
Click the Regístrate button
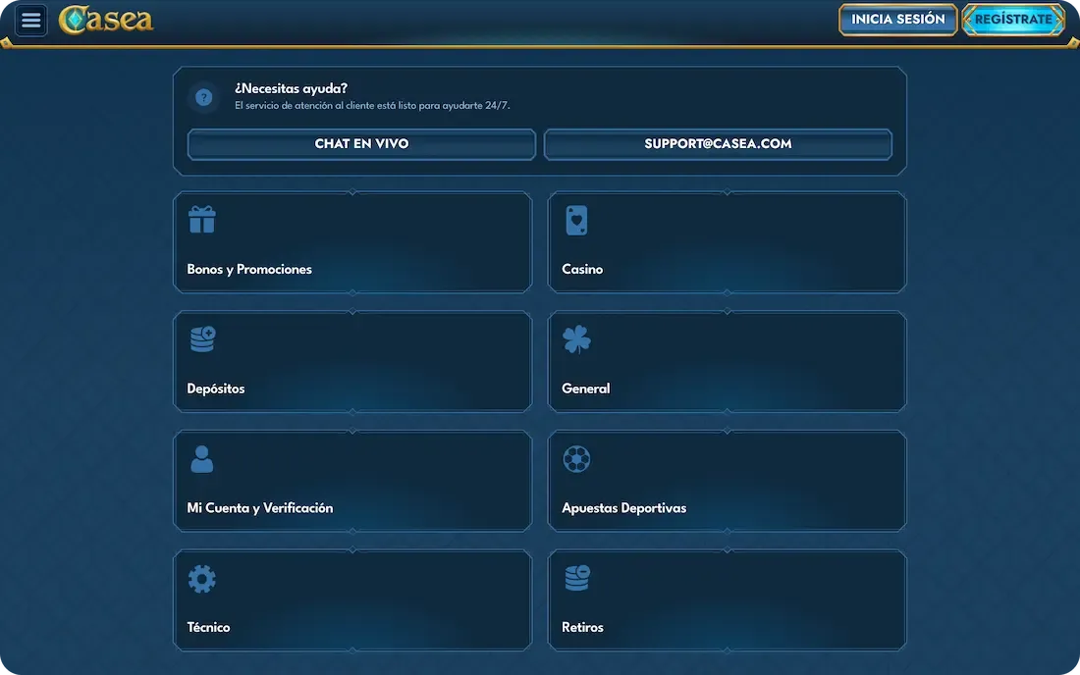point(1013,20)
